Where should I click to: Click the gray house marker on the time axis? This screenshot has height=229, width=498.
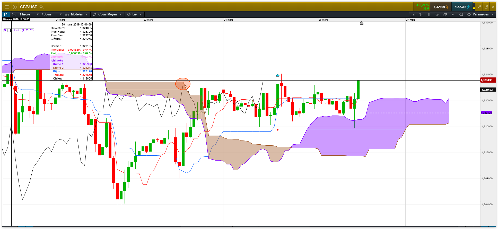tap(362, 23)
